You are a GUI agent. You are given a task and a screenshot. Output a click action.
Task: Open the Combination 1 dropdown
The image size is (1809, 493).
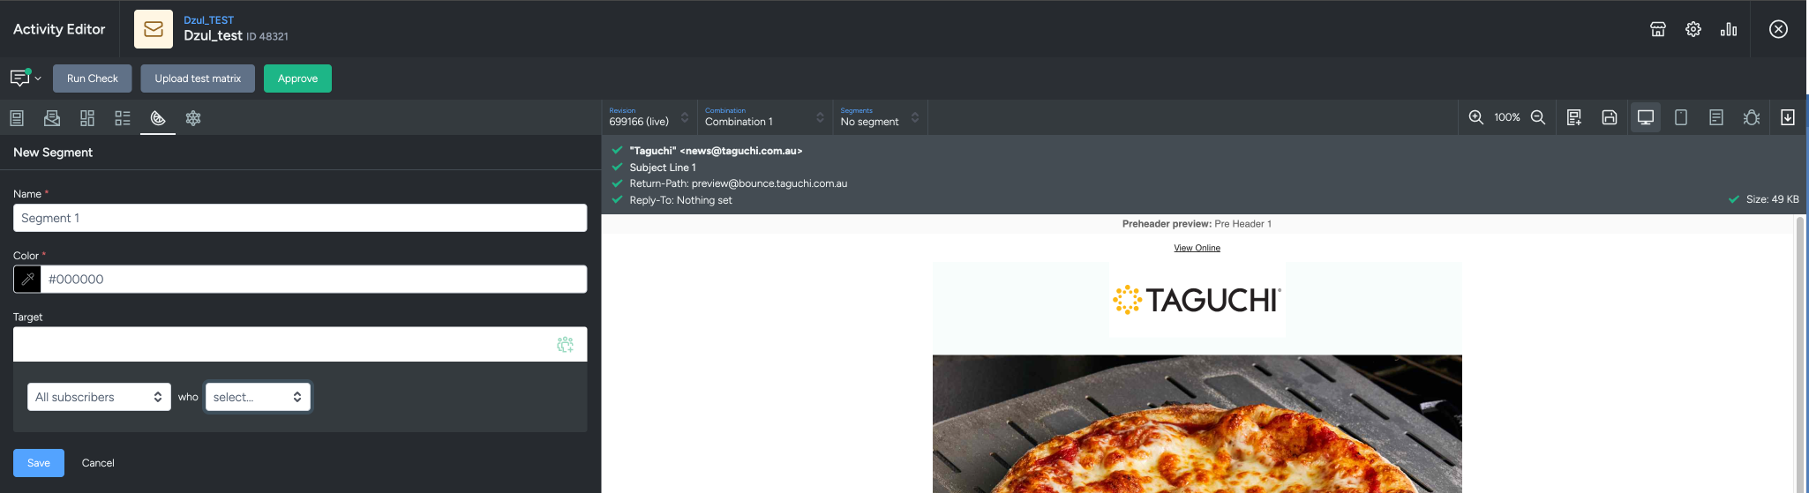tap(764, 117)
